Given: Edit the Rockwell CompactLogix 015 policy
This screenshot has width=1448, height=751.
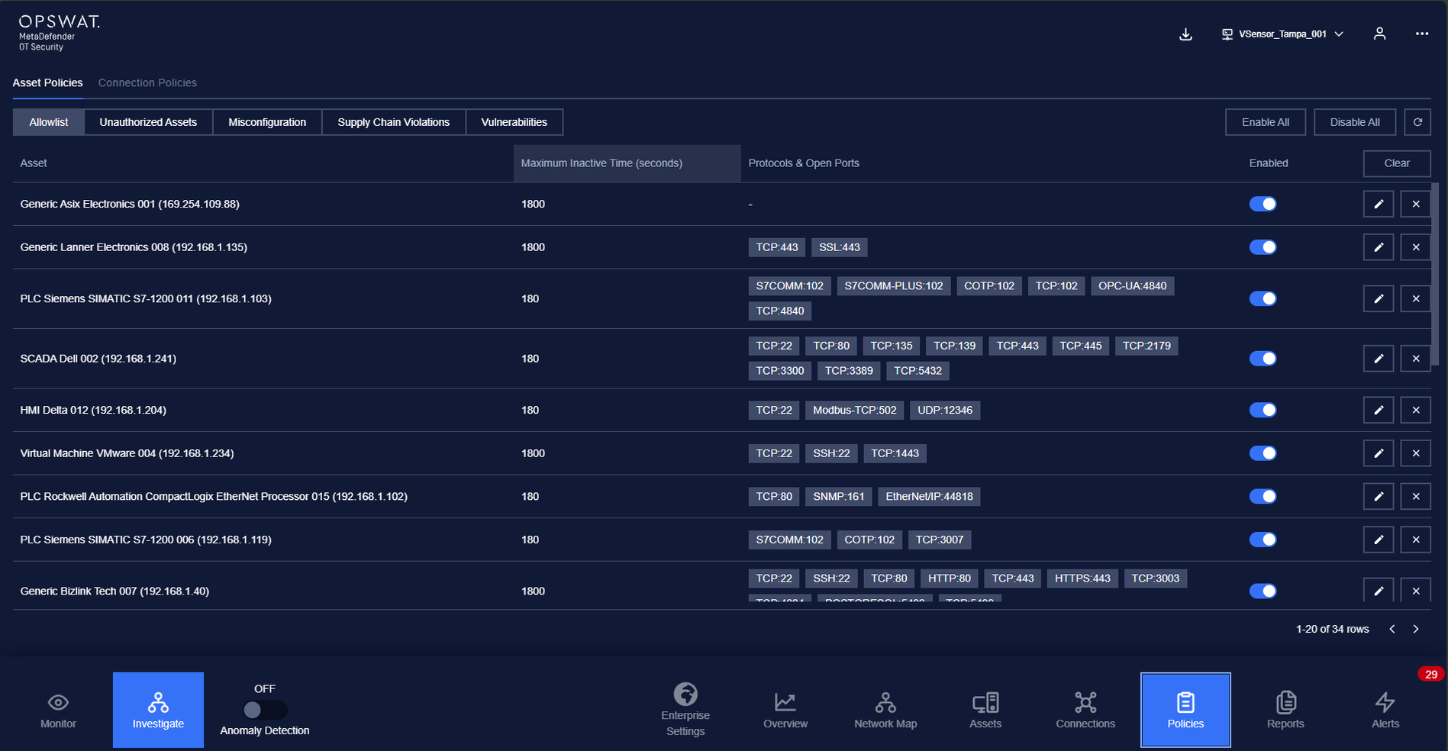Looking at the screenshot, I should (x=1379, y=496).
